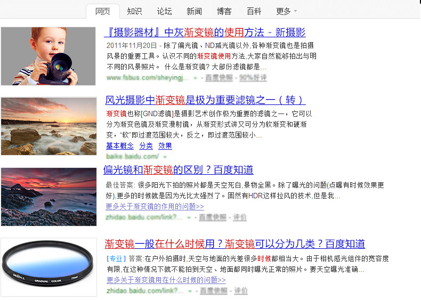Click the 分类 sublink

point(146,146)
